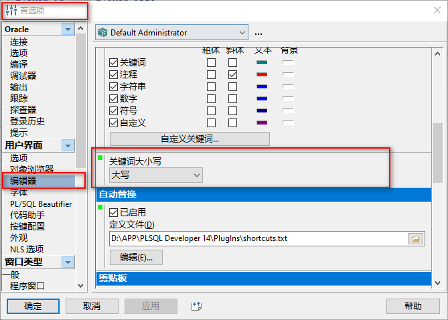Click the 自定义关键词... button

190,139
